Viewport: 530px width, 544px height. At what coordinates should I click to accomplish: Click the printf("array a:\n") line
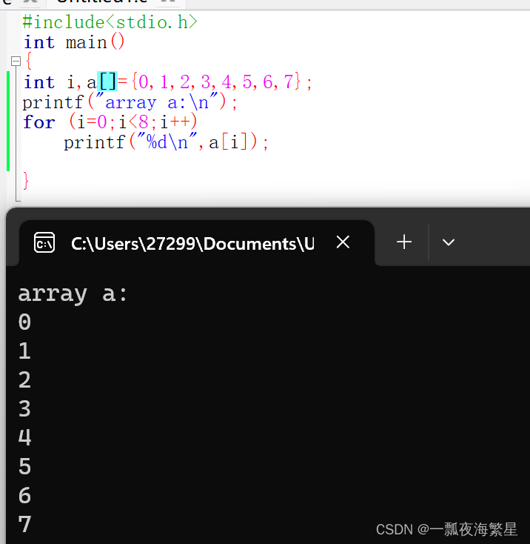click(x=130, y=102)
